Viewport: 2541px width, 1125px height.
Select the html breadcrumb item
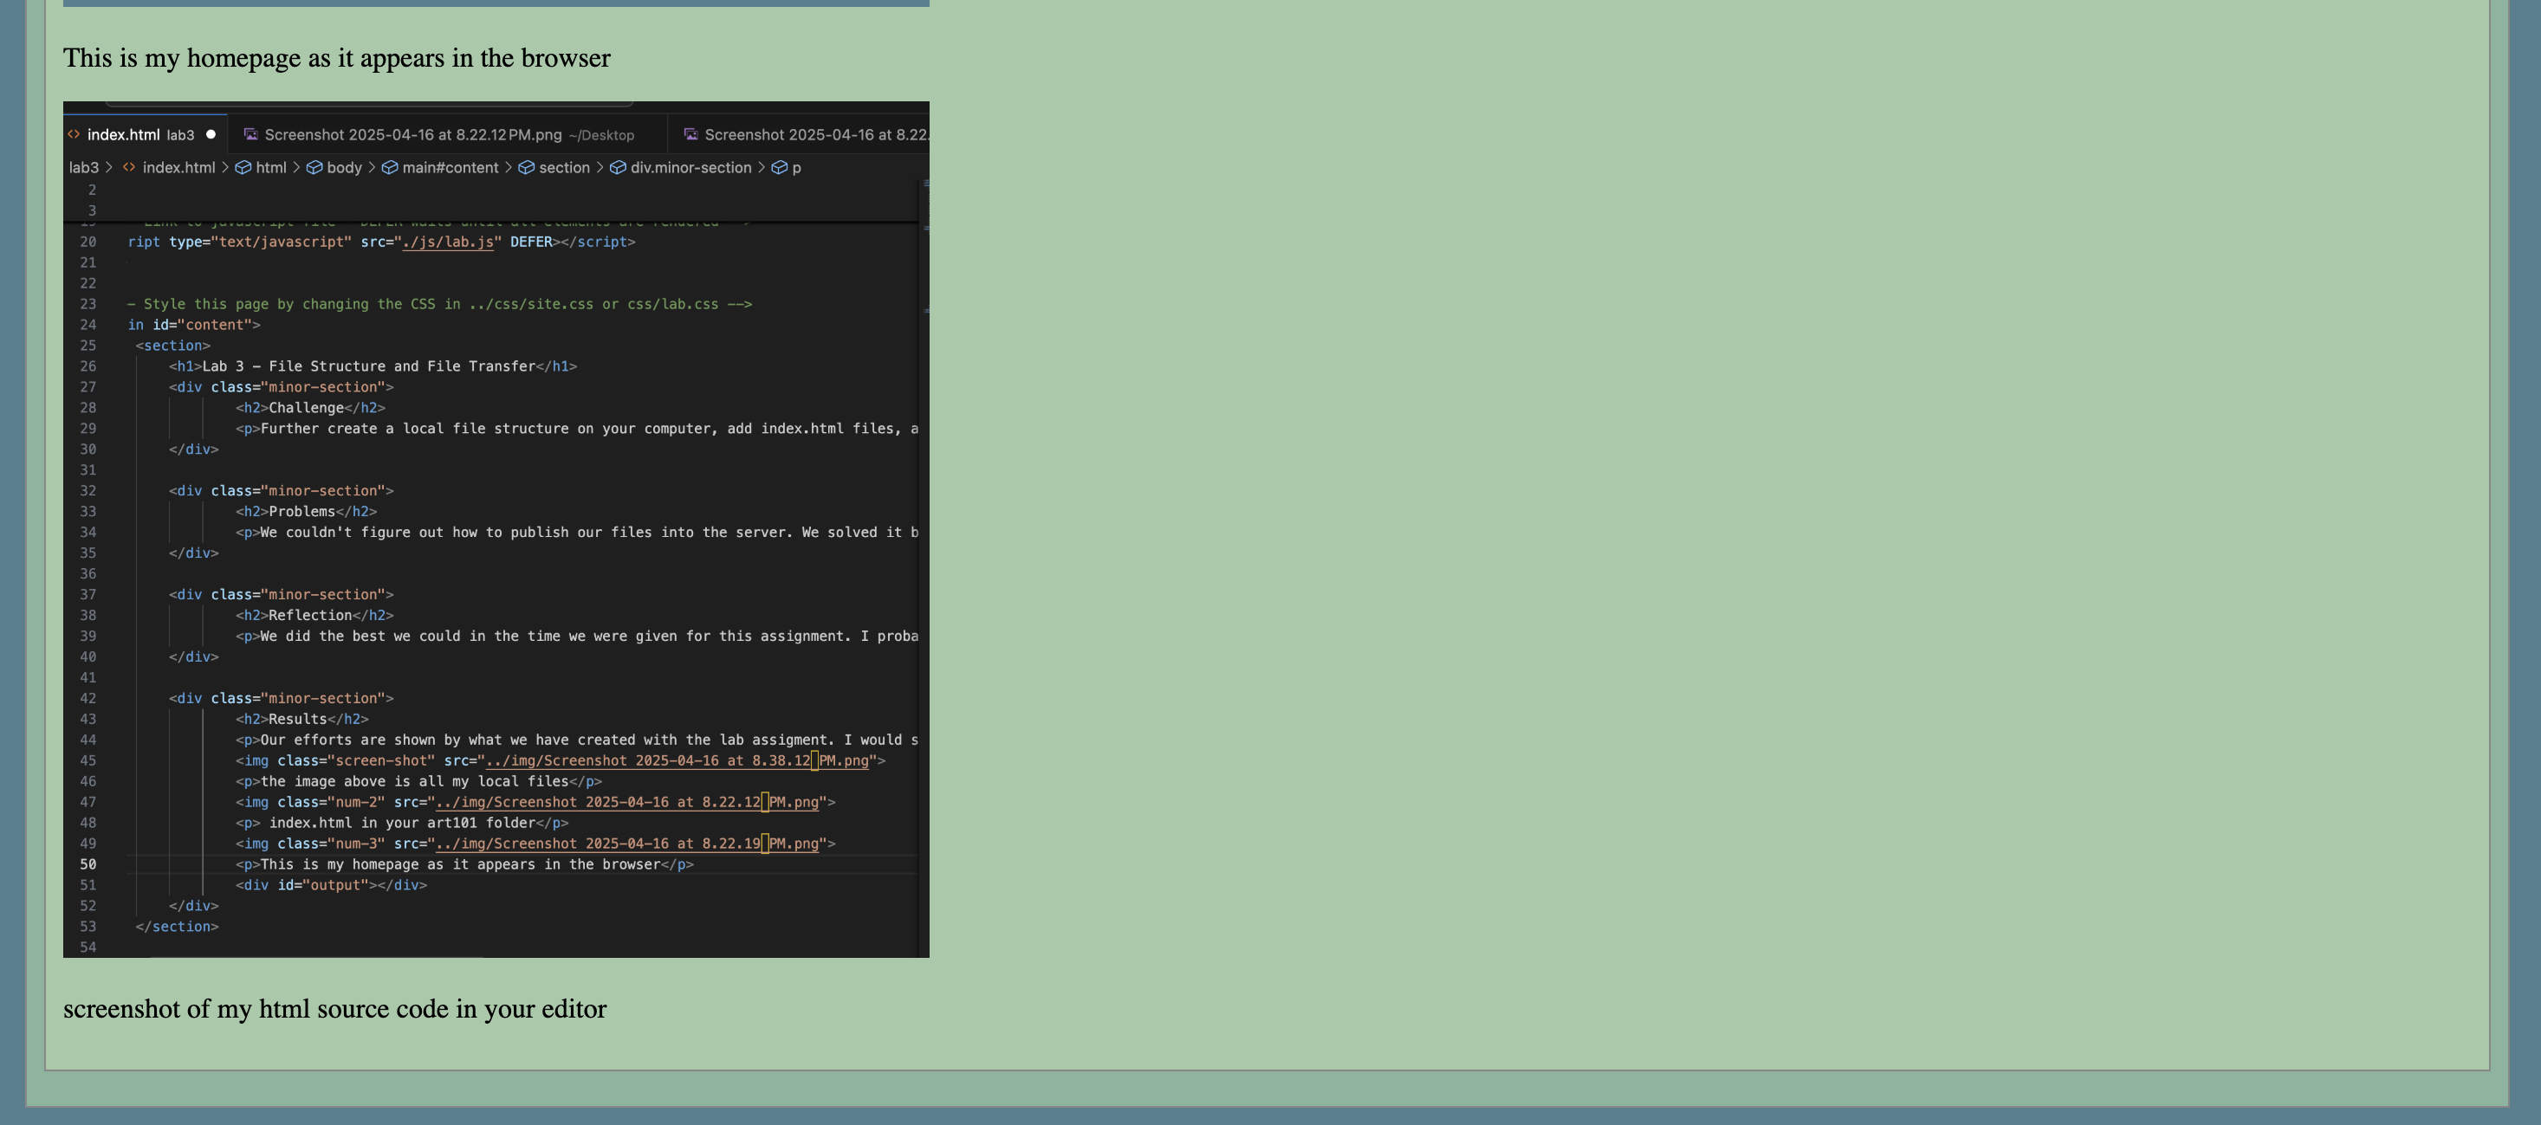click(x=271, y=168)
